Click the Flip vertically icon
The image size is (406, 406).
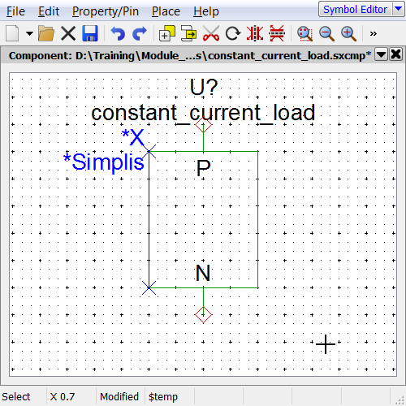pyautogui.click(x=277, y=33)
